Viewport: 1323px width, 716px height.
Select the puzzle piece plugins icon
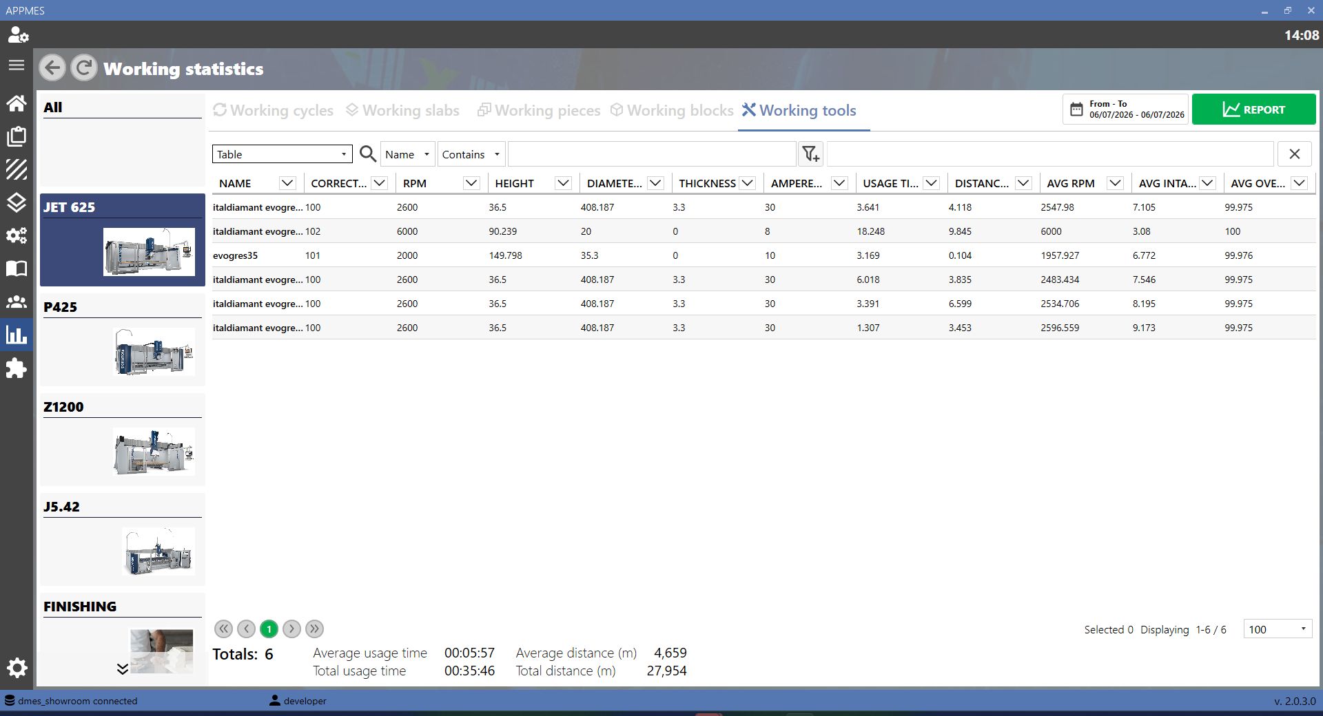tap(17, 368)
